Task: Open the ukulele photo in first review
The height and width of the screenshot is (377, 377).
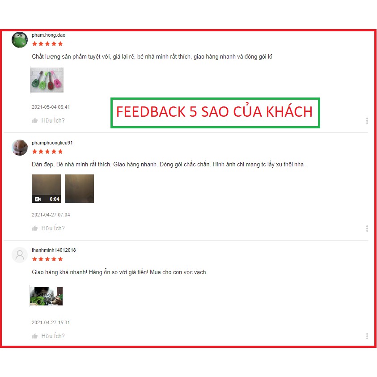Action: point(47,80)
